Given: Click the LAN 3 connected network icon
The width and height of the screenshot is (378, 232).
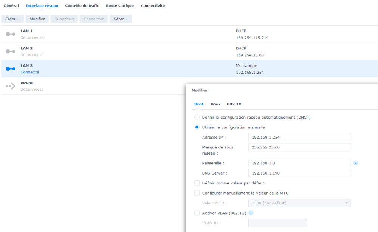Looking at the screenshot, I should pos(11,69).
